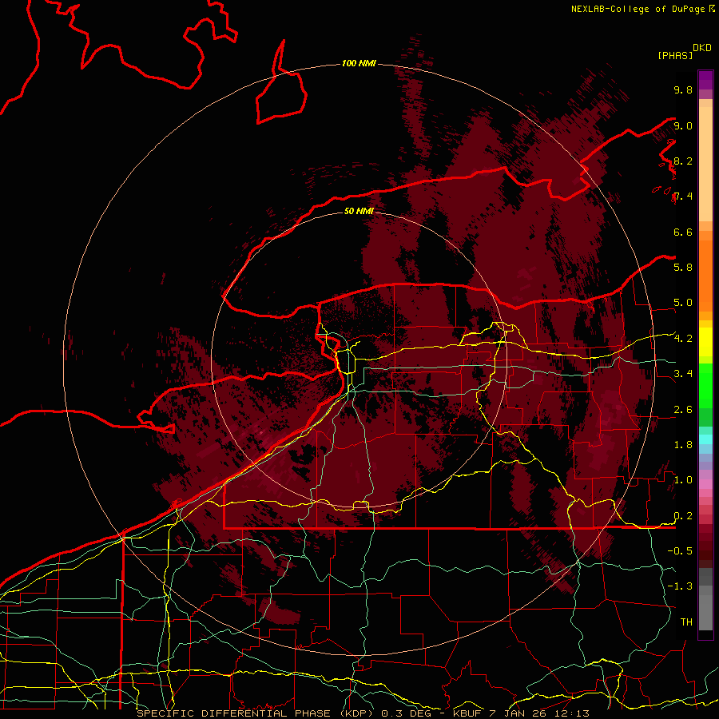
Task: Click the 1.8 scale value
Action: [683, 445]
